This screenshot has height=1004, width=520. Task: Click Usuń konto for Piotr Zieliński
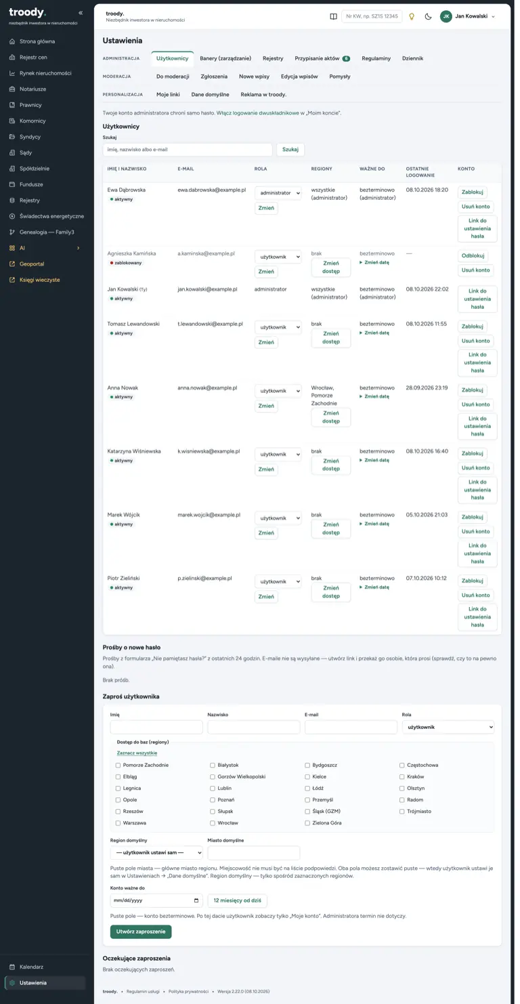[x=475, y=595]
